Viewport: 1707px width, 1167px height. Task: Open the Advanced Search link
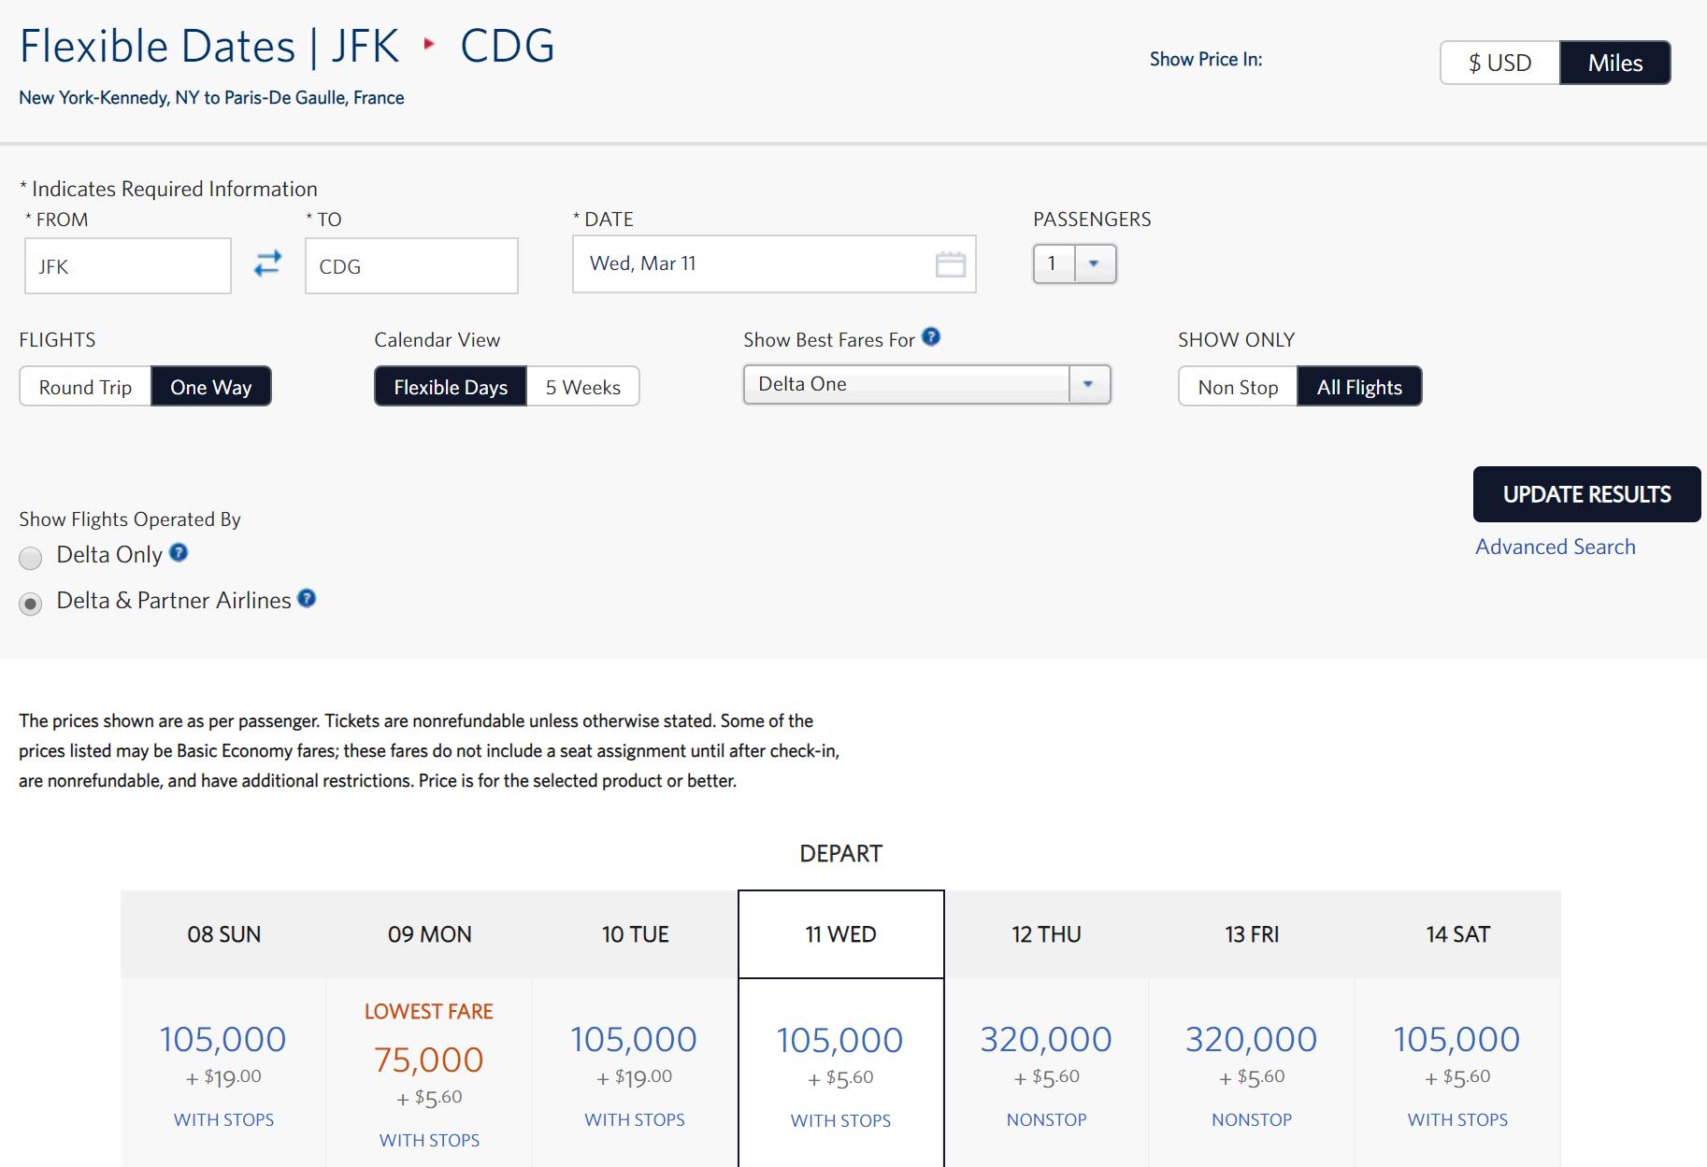(1556, 547)
